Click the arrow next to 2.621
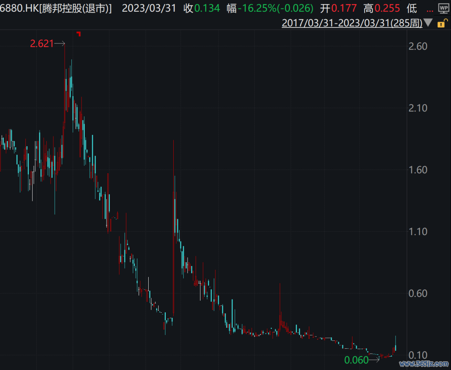This screenshot has width=451, height=370. 60,43
